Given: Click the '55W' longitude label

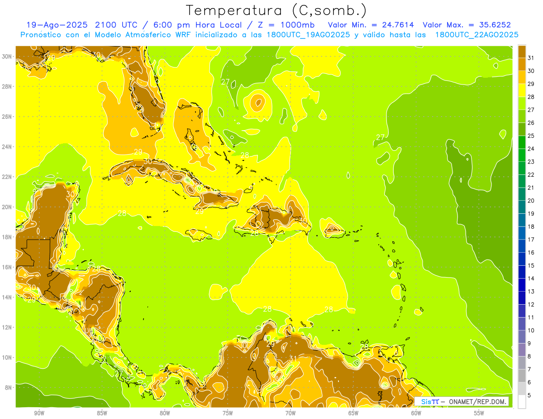Looking at the screenshot, I should tap(479, 413).
